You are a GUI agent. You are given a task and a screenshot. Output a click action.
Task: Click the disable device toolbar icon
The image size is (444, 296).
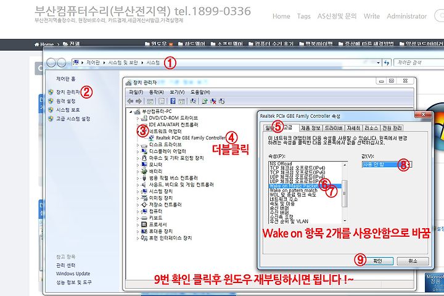click(x=222, y=101)
